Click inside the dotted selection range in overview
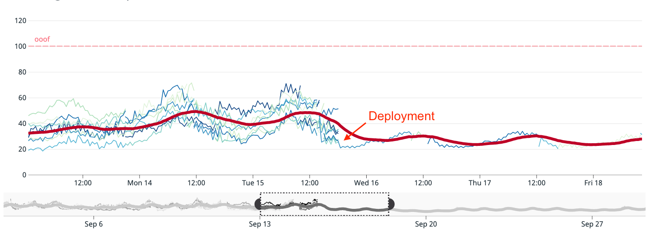This screenshot has width=650, height=235. 325,204
